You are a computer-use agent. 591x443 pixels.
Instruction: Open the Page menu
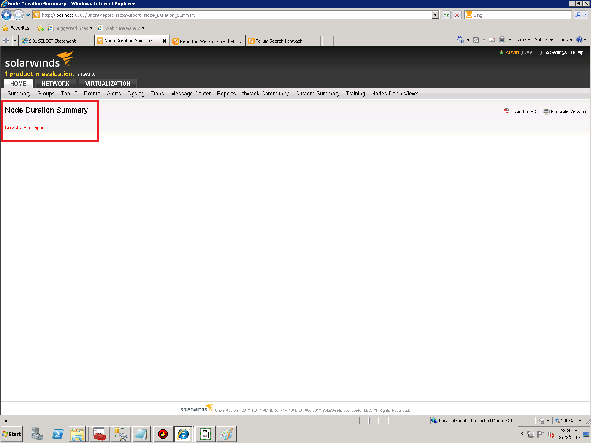click(523, 40)
